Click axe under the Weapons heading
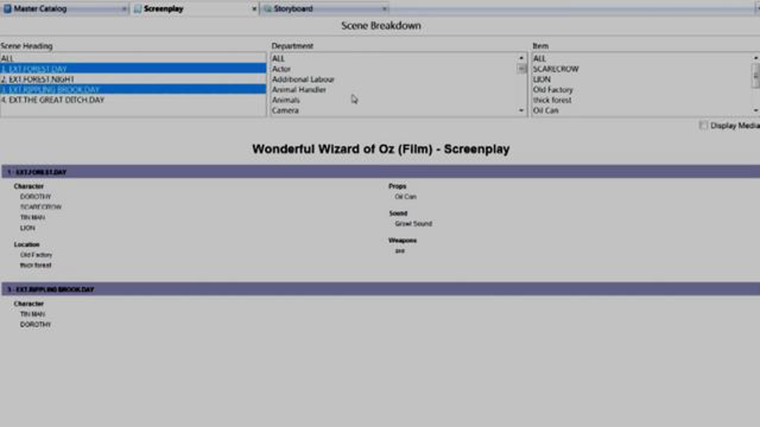Viewport: 760px width, 427px height. click(x=400, y=251)
